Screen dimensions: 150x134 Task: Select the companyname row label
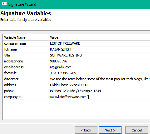(x=15, y=43)
